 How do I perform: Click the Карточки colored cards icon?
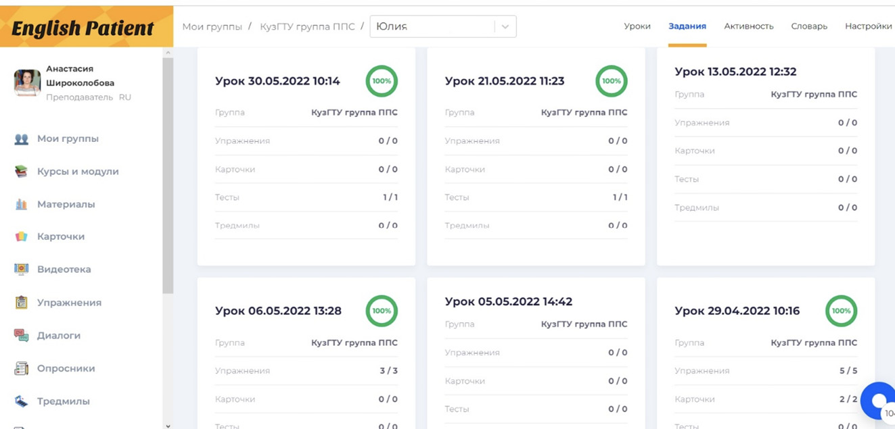22,237
